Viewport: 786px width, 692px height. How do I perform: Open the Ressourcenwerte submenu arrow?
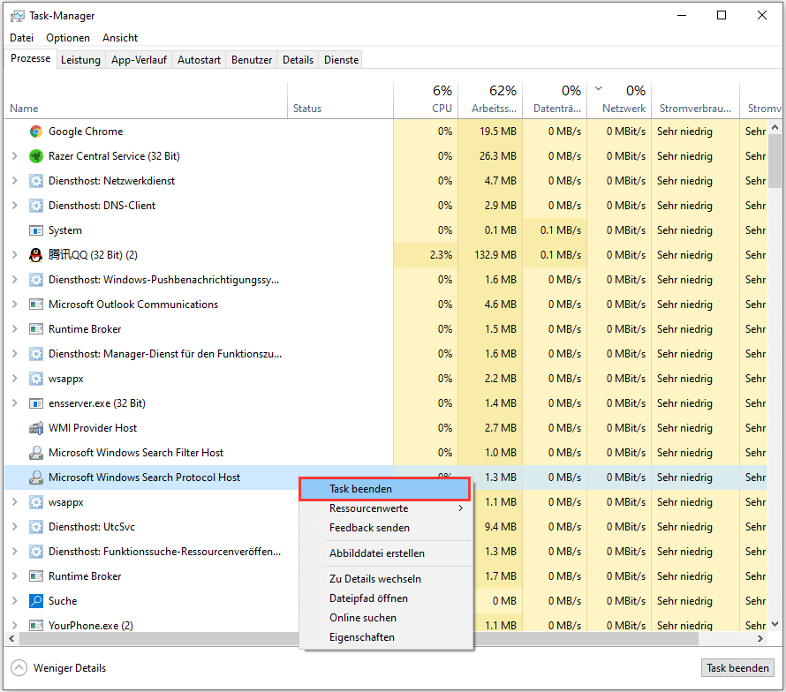460,508
